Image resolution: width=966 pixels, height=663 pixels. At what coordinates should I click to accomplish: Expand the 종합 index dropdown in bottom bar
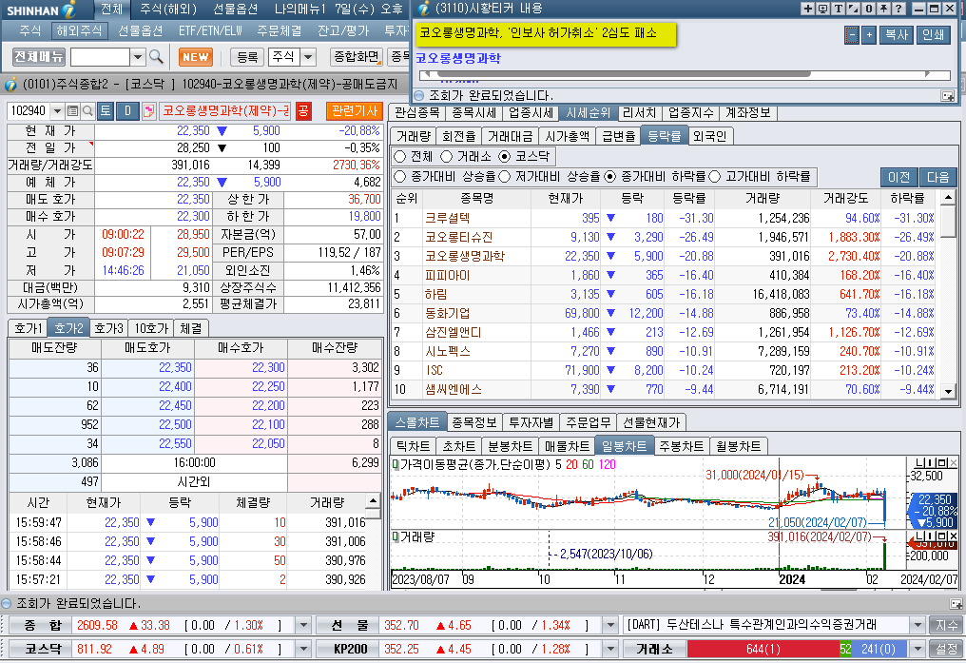pyautogui.click(x=303, y=625)
